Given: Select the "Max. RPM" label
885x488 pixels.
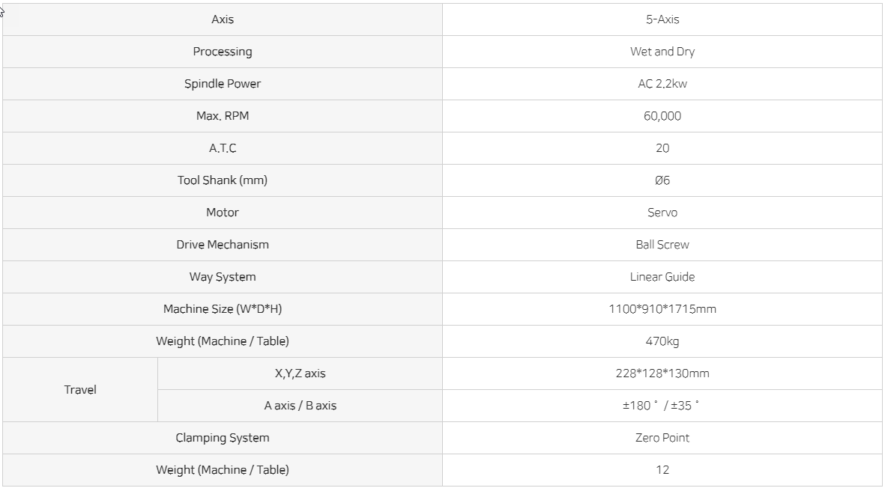Looking at the screenshot, I should pos(223,116).
